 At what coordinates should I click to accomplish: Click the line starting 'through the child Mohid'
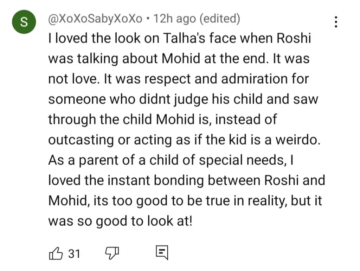[162, 119]
